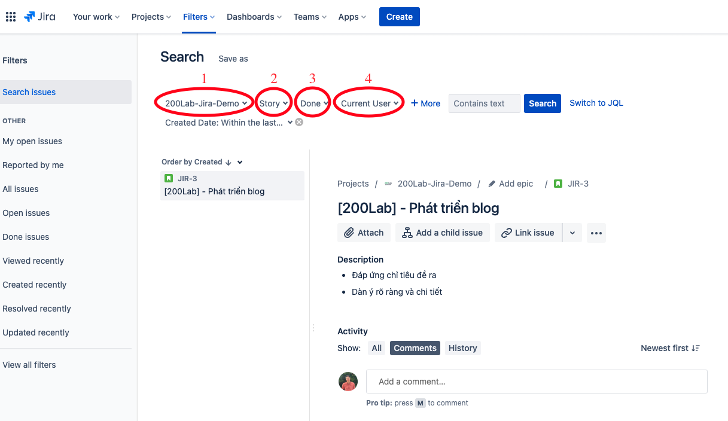728x421 pixels.
Task: Show History activity tab
Action: [x=463, y=348]
